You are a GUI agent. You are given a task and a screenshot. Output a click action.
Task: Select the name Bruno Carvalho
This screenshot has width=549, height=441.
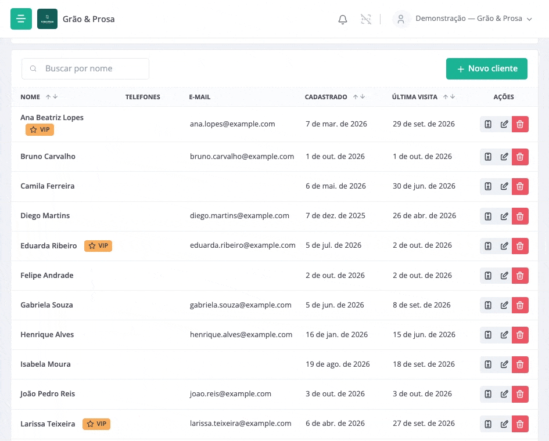48,156
